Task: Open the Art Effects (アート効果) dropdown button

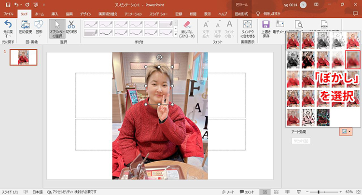Action: click(x=346, y=131)
